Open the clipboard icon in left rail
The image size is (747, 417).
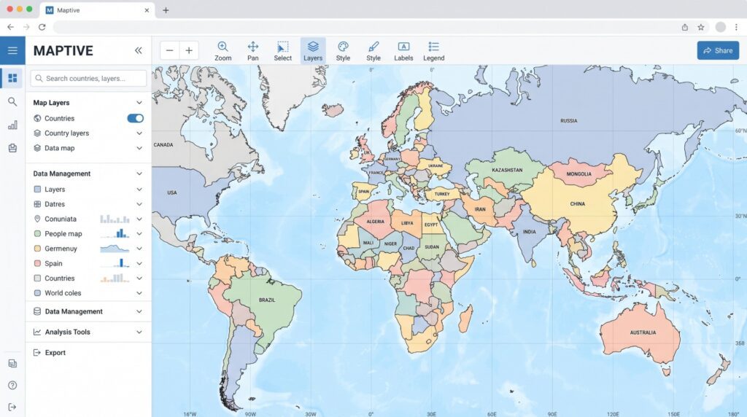click(x=12, y=148)
